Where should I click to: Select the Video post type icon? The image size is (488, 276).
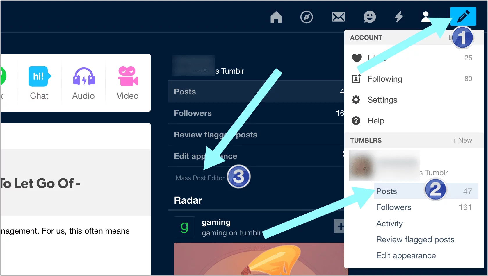127,83
